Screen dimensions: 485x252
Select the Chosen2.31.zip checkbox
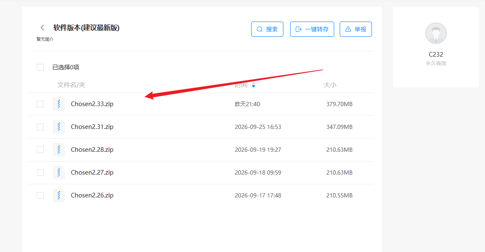(x=40, y=127)
